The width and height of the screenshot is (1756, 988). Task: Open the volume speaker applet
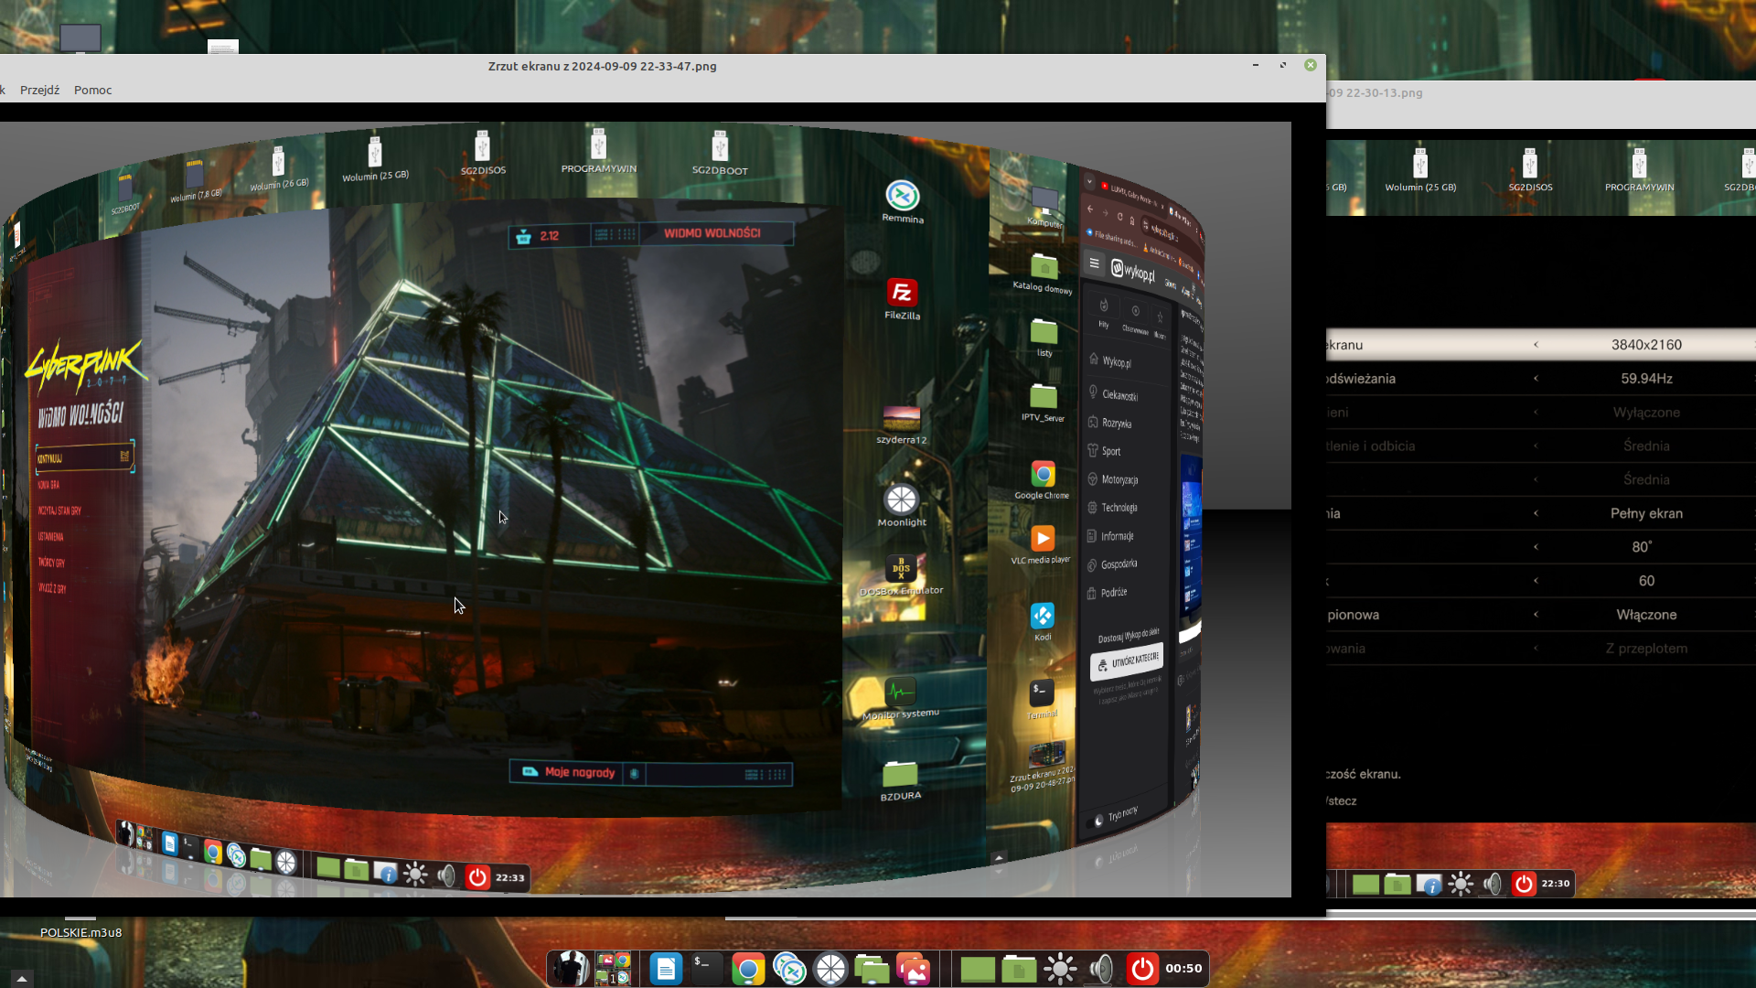[1101, 968]
